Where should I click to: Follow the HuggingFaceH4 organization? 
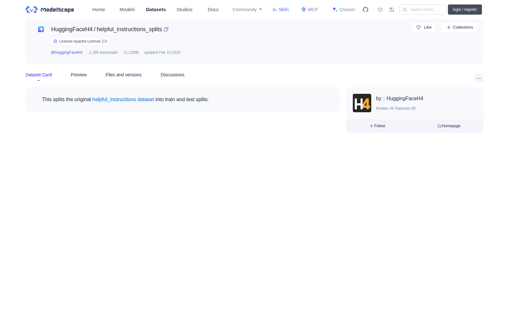[x=378, y=126]
